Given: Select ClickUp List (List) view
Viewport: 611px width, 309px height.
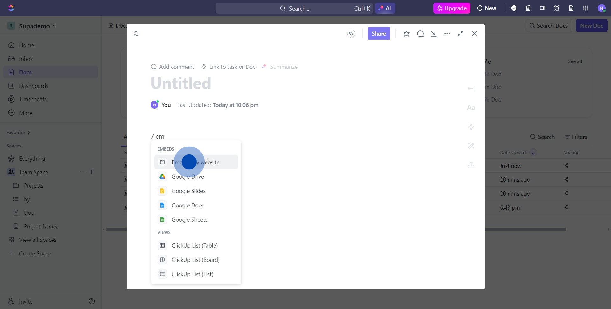Looking at the screenshot, I should (196, 274).
